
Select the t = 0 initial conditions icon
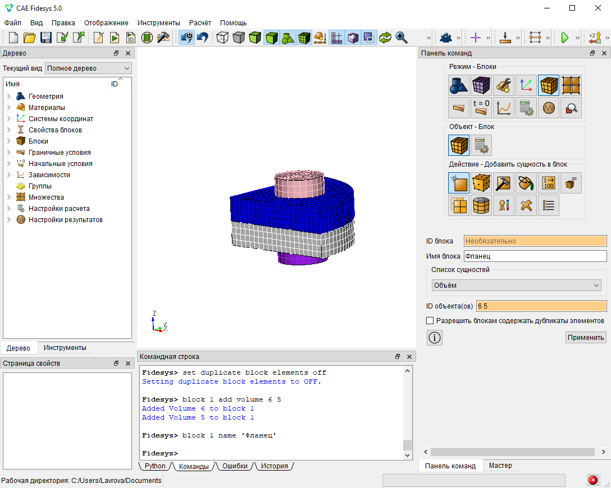[x=481, y=108]
